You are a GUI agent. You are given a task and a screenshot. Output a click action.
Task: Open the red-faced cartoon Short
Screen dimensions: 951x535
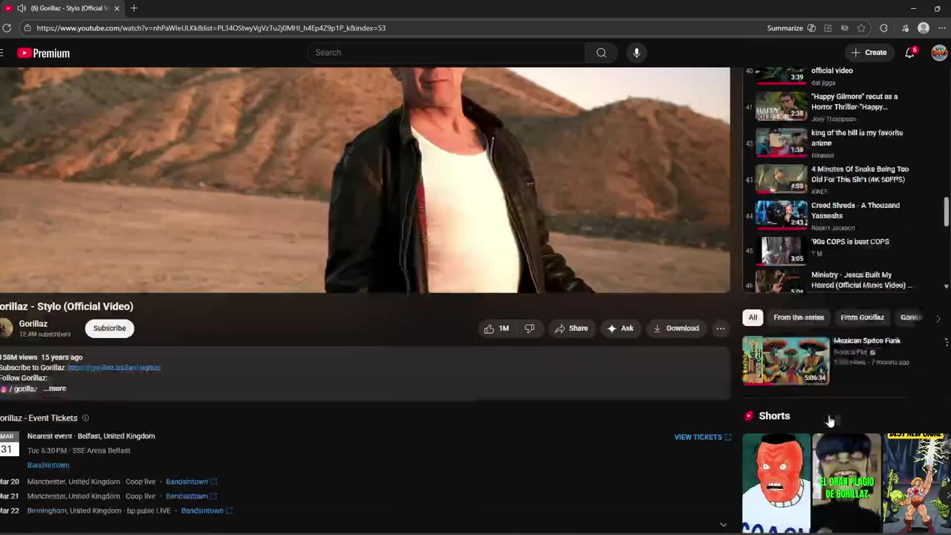[776, 483]
